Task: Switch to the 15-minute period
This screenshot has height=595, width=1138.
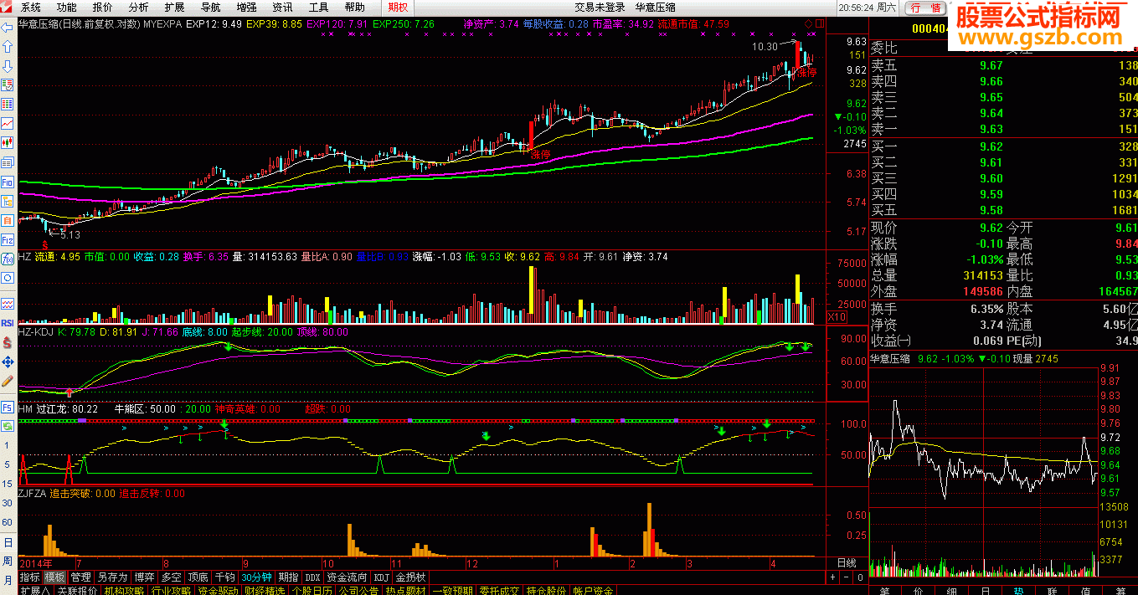Action: [x=8, y=484]
